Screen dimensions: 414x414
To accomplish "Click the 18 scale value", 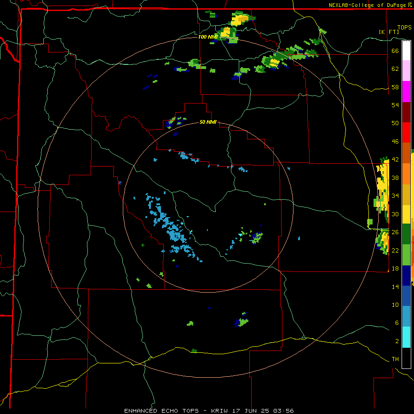I will tap(395, 269).
